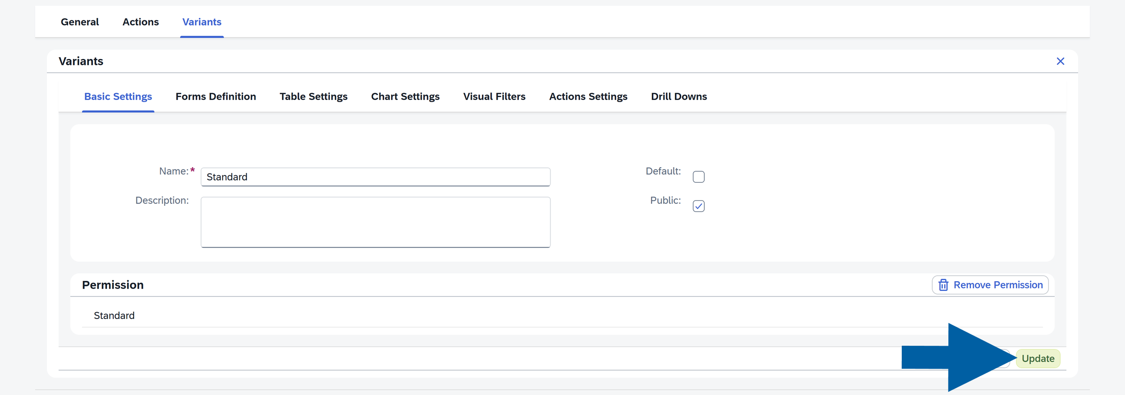Viewport: 1125px width, 395px height.
Task: Open the Table Settings tab
Action: tap(313, 97)
